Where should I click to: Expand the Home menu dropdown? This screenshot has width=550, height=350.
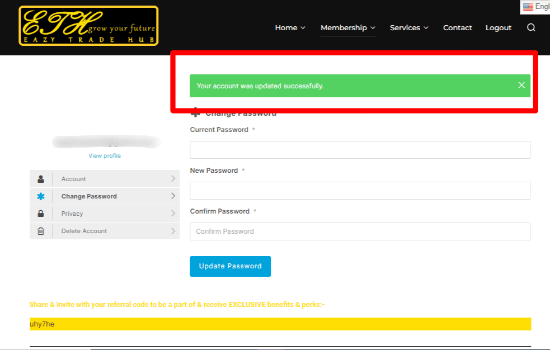pyautogui.click(x=290, y=27)
